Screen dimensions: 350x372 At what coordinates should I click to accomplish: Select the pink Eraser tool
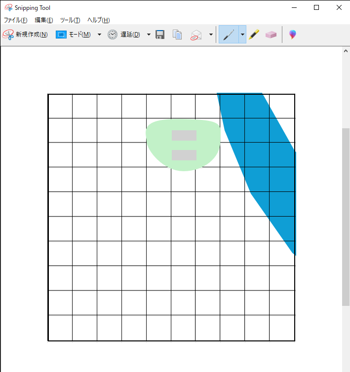(x=271, y=35)
